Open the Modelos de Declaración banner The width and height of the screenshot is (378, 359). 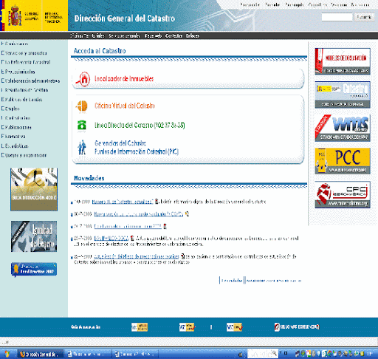[x=343, y=61]
